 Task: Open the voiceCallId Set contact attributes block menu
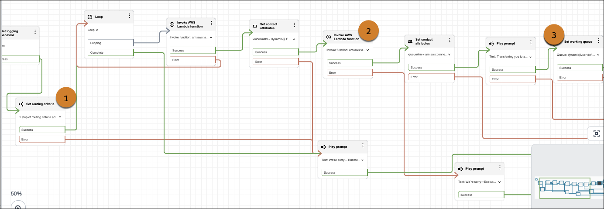click(294, 24)
